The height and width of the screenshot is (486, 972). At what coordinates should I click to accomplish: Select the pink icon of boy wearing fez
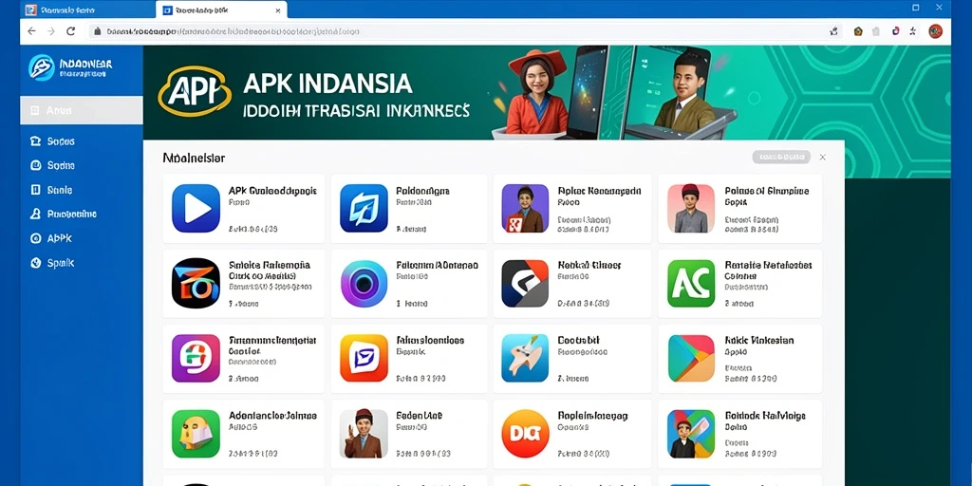coord(691,208)
